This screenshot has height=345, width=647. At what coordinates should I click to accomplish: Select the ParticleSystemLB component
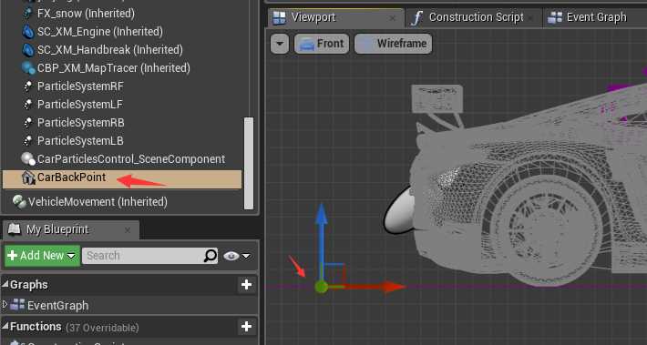80,140
